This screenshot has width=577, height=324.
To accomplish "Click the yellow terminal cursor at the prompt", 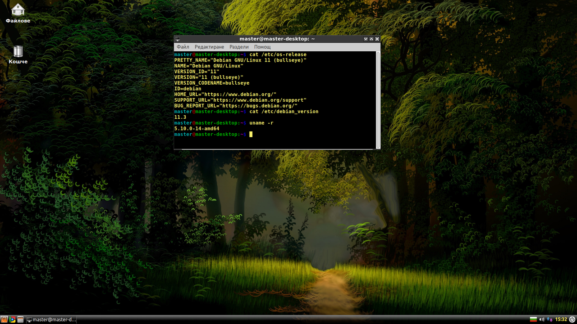I will click(251, 134).
